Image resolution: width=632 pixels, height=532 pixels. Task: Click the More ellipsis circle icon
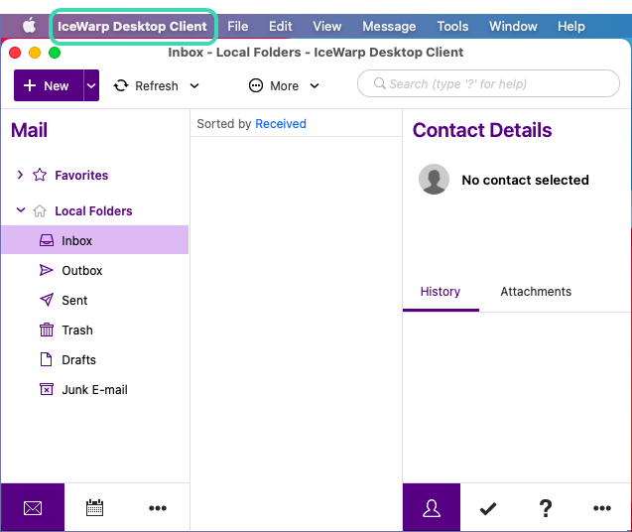pyautogui.click(x=256, y=85)
